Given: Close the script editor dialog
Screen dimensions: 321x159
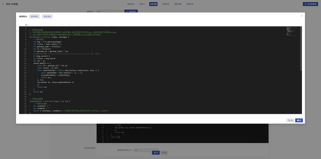Looking at the screenshot, I should 301,16.
